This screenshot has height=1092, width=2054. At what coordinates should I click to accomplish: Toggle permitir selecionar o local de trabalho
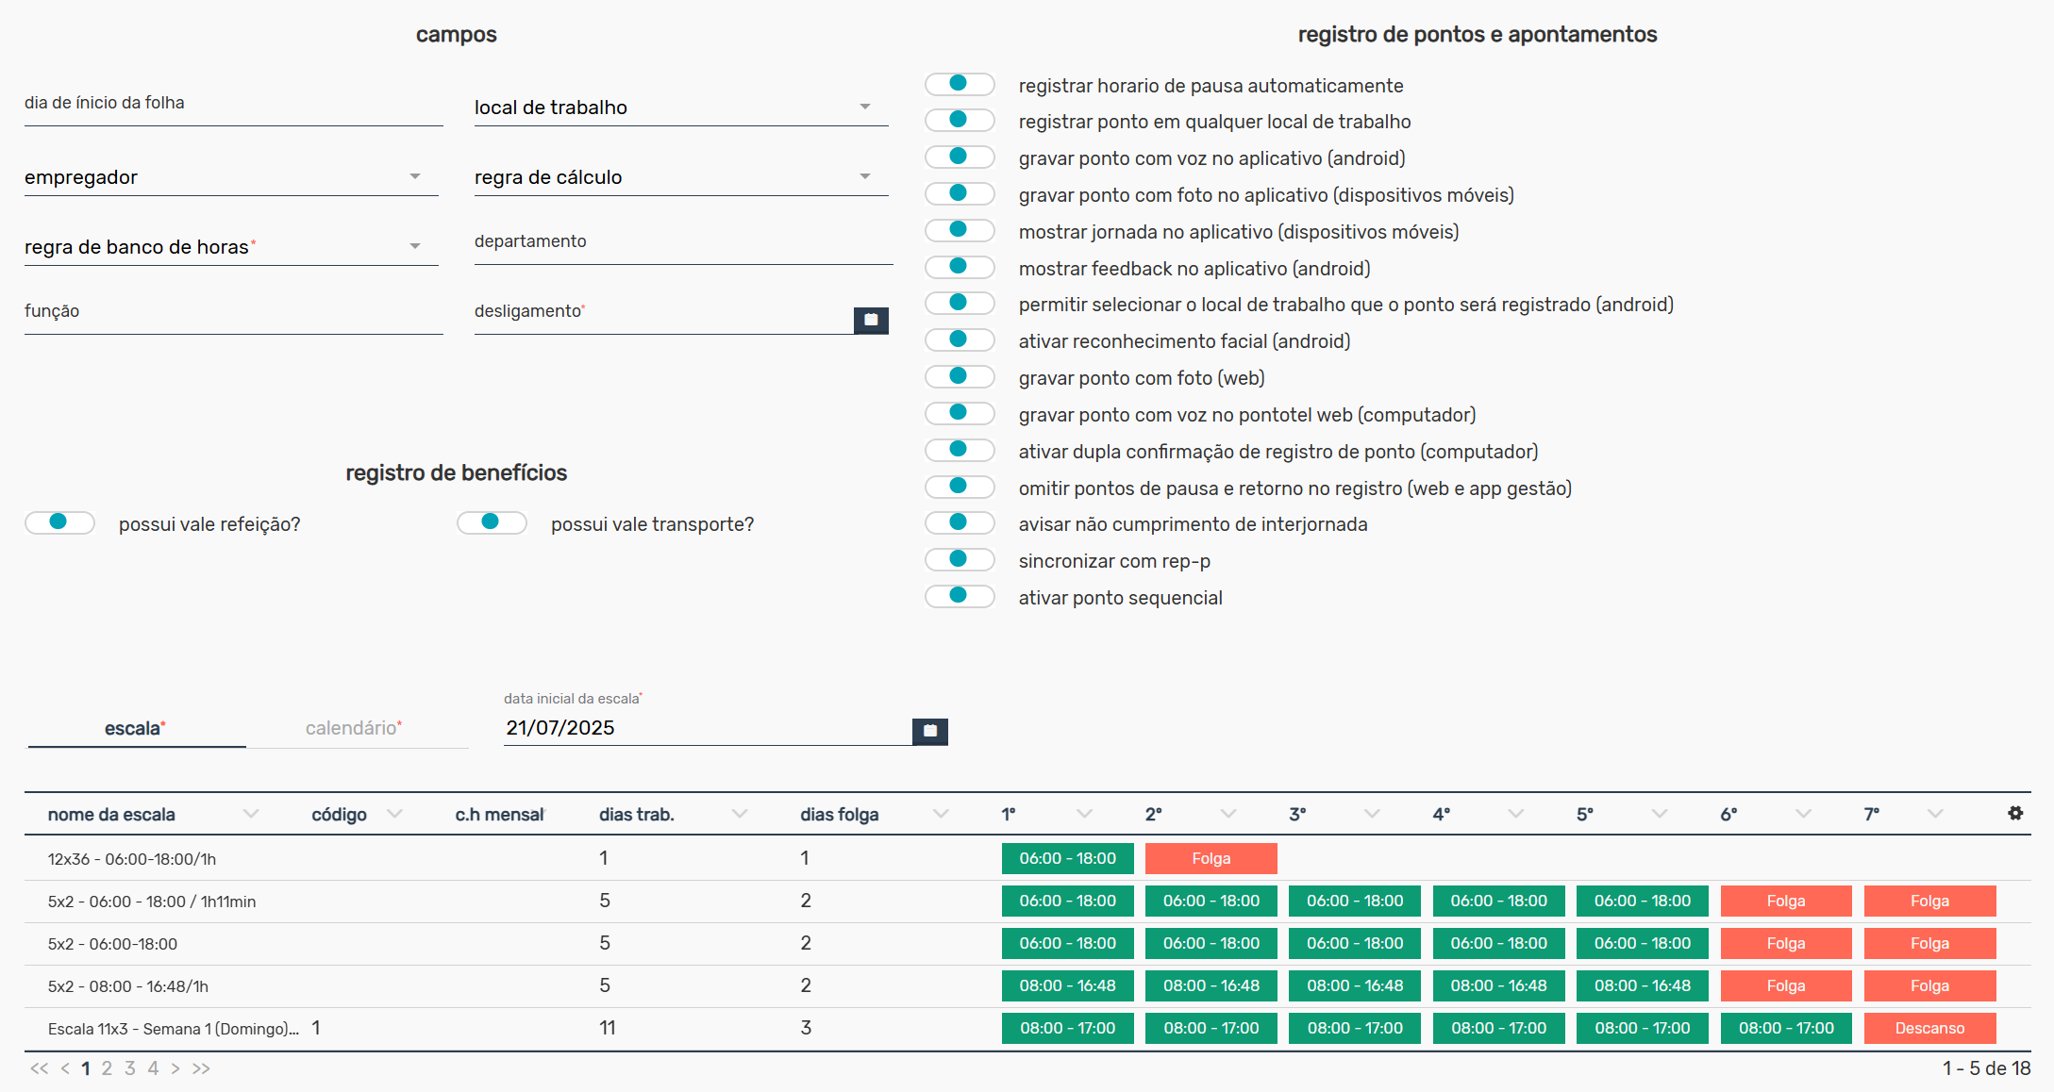[x=960, y=304]
